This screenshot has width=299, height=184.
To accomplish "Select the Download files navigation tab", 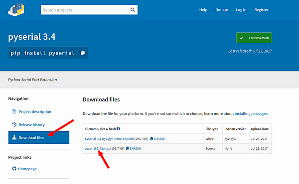I will click(39, 138).
